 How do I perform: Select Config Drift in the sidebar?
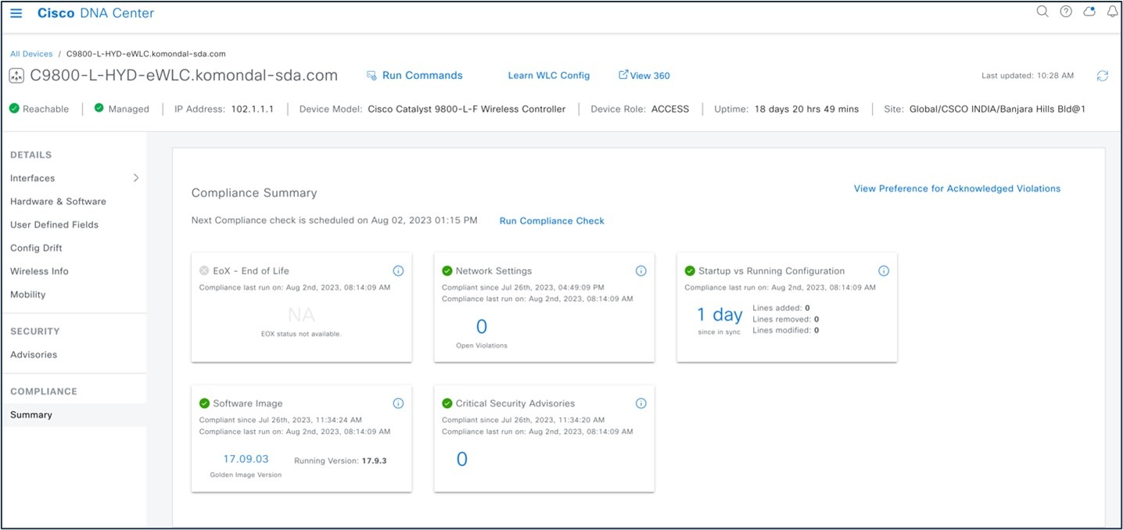[36, 248]
